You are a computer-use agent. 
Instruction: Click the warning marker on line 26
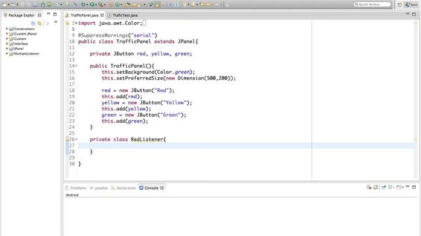[x=67, y=139]
